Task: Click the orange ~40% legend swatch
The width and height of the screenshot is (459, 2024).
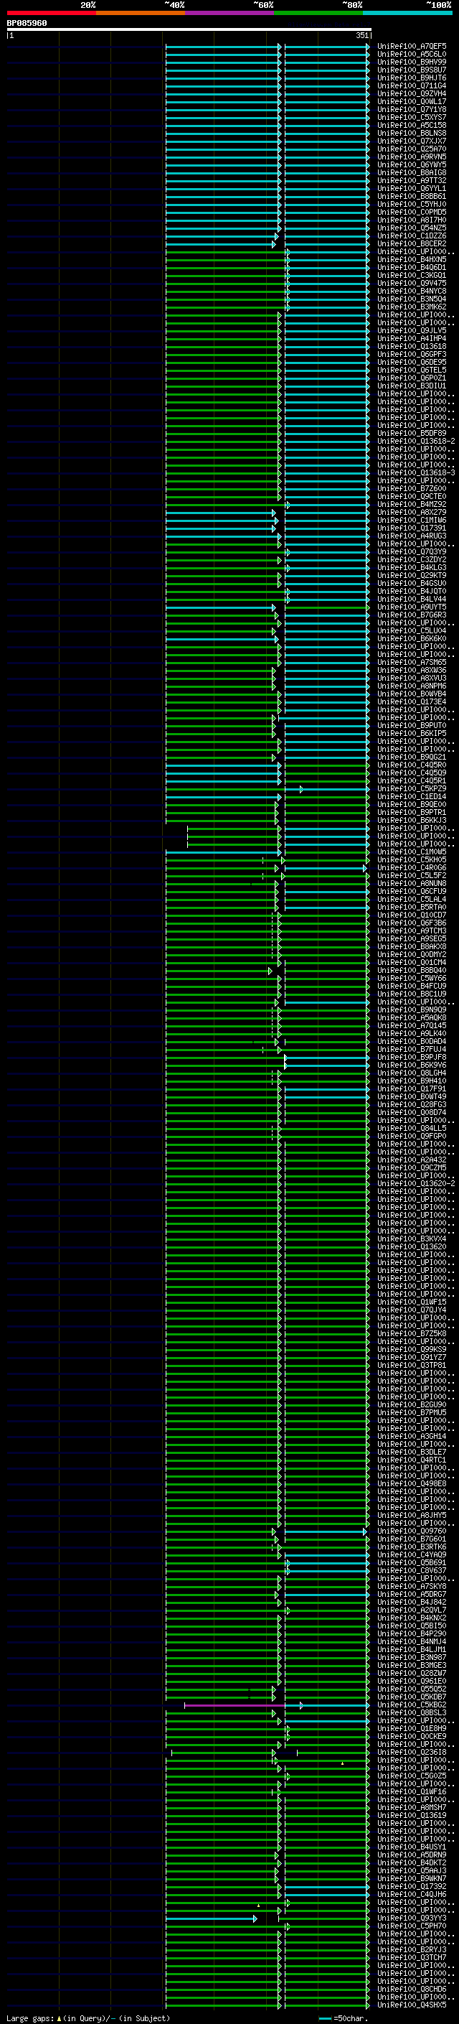Action: [x=141, y=13]
